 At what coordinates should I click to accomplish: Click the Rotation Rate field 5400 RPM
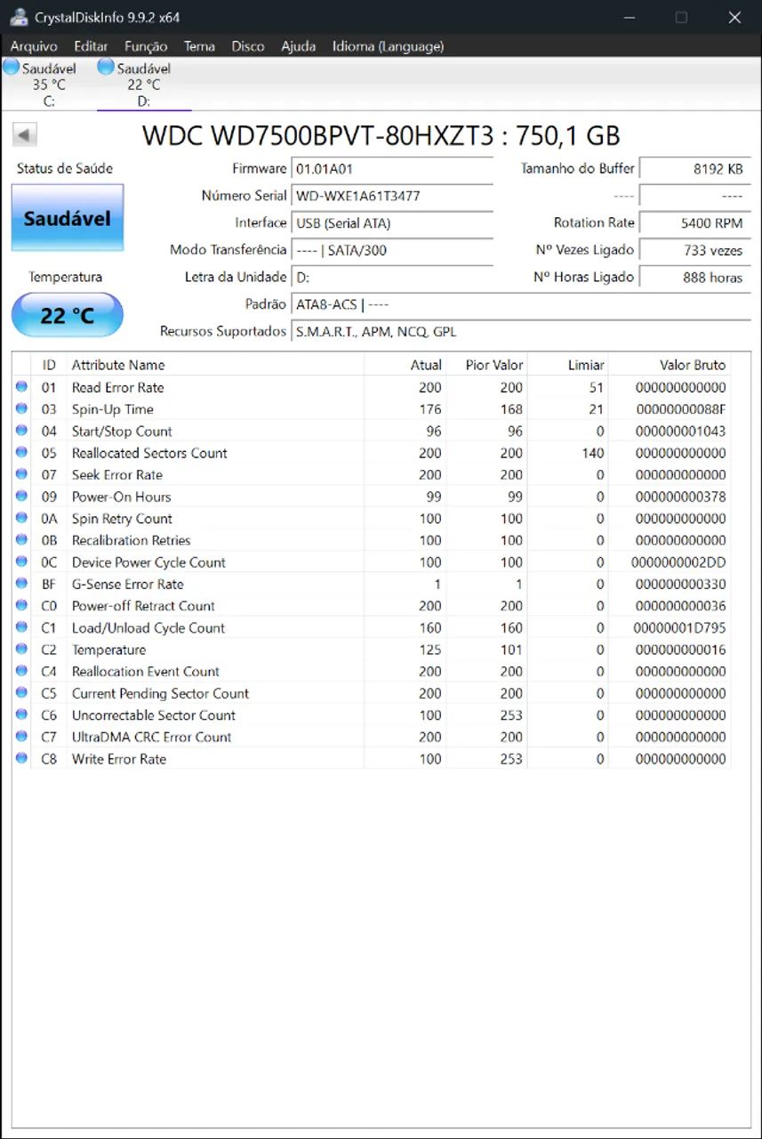(695, 223)
